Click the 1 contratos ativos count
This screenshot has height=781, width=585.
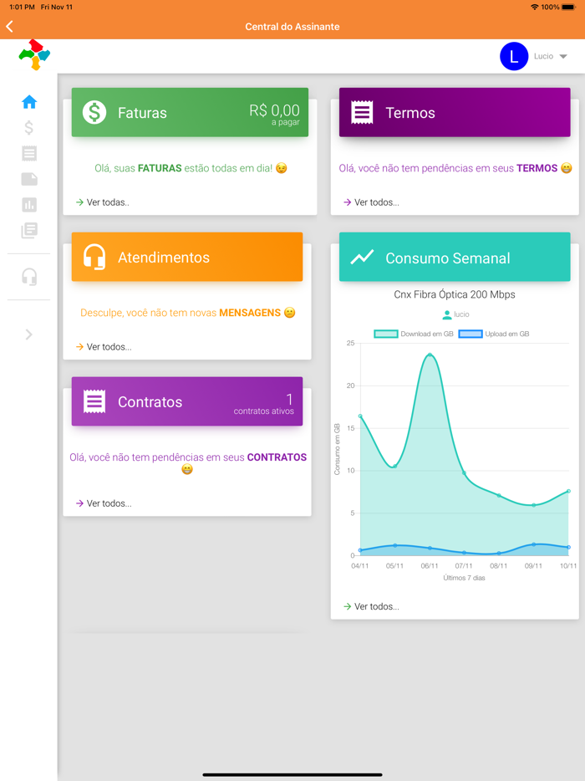tap(264, 404)
